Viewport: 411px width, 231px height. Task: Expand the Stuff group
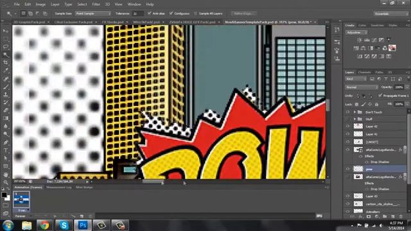pos(354,119)
